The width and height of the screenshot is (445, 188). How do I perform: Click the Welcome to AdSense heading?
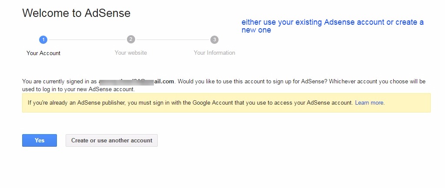click(76, 13)
